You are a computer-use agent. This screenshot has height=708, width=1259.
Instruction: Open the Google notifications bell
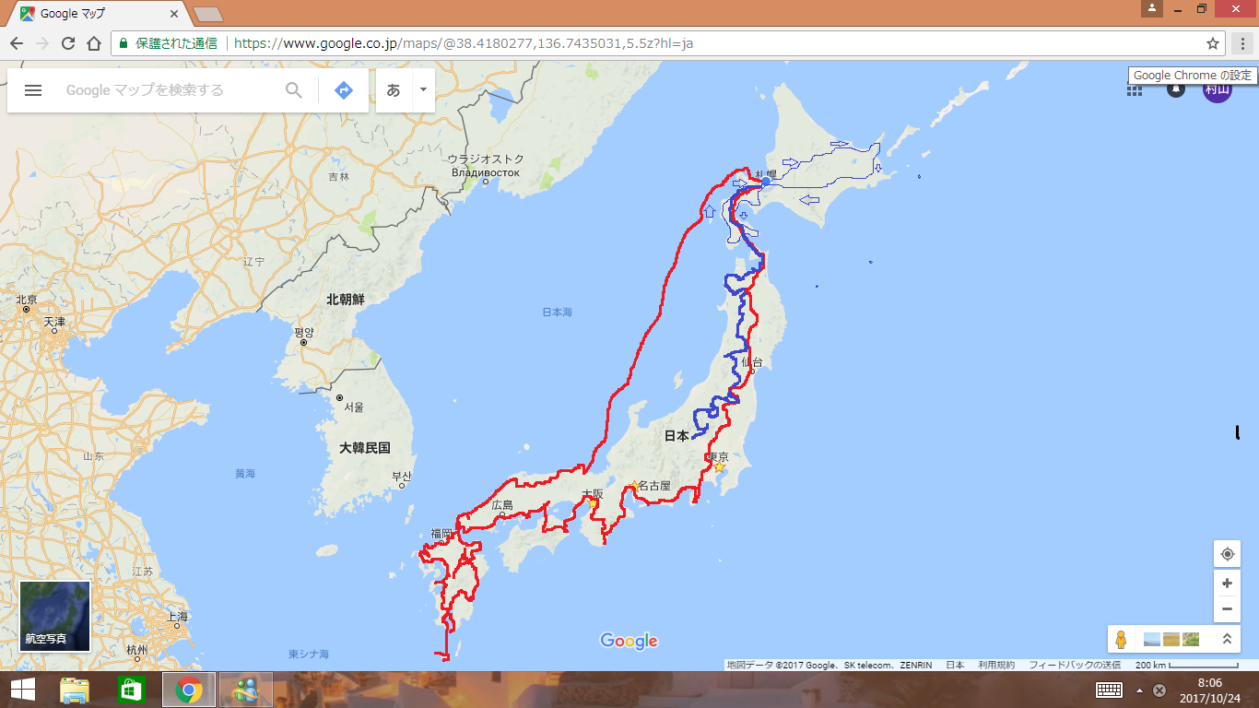(x=1176, y=89)
